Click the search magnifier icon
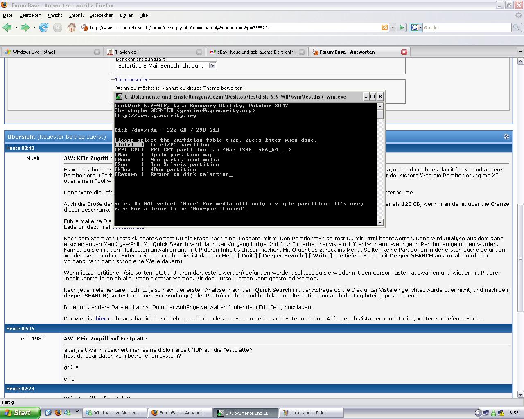The height and width of the screenshot is (419, 524). pyautogui.click(x=517, y=27)
